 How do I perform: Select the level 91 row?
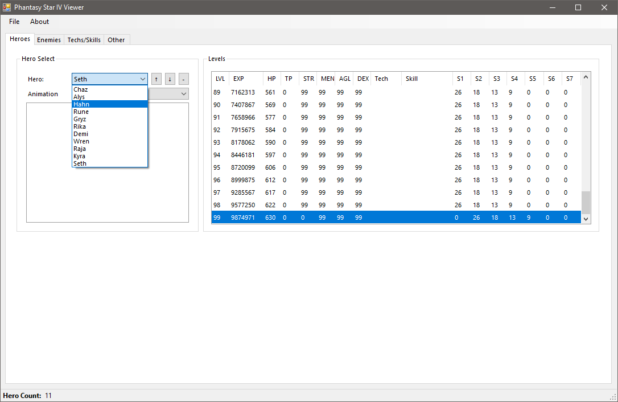[396, 117]
